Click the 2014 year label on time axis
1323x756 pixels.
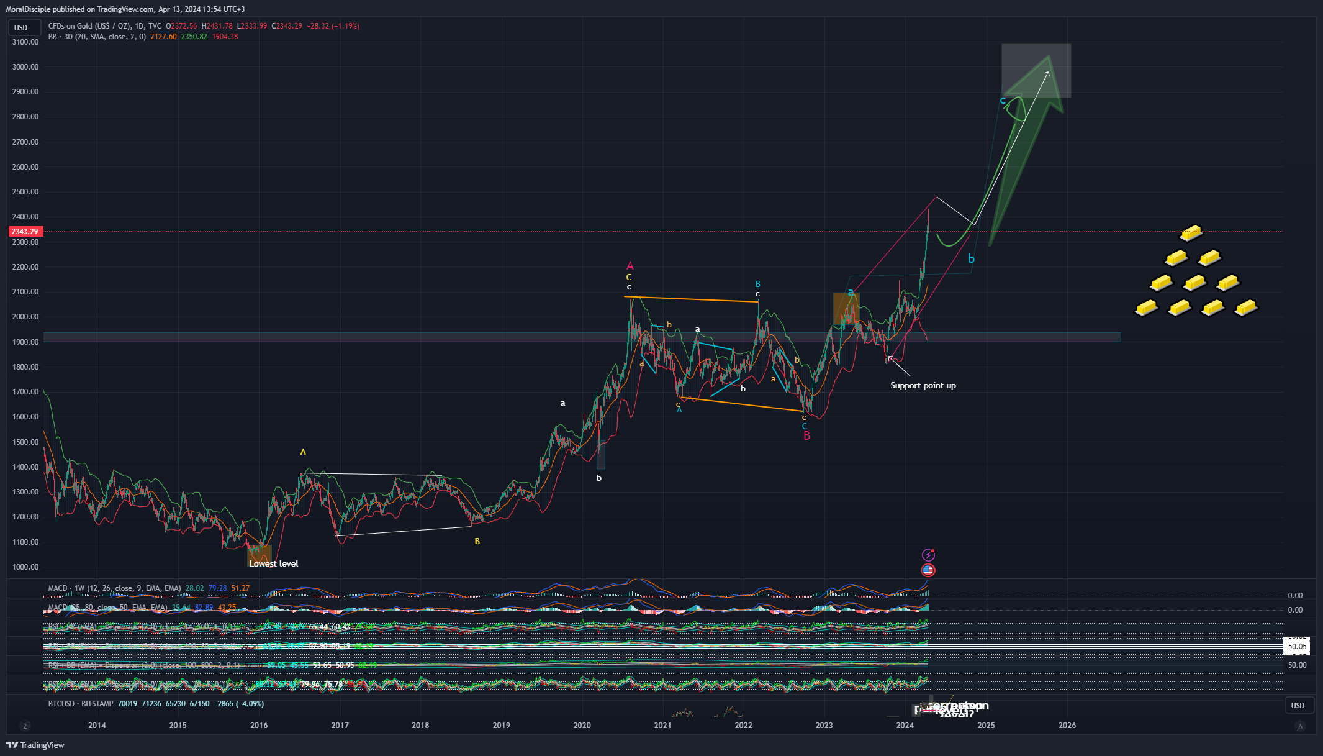(97, 726)
